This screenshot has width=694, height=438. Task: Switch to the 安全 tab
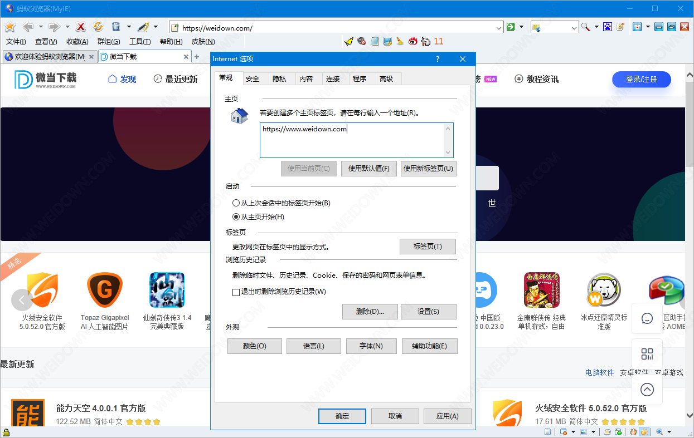tap(253, 79)
